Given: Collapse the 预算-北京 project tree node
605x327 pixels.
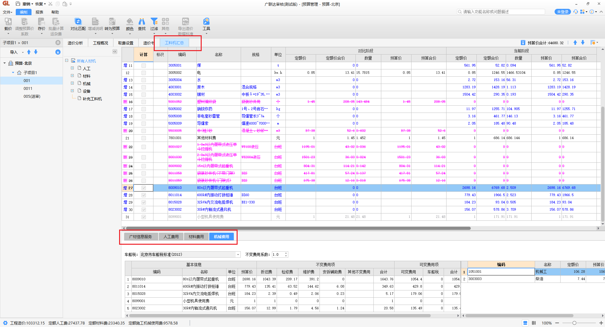Looking at the screenshot, I should click(5, 63).
